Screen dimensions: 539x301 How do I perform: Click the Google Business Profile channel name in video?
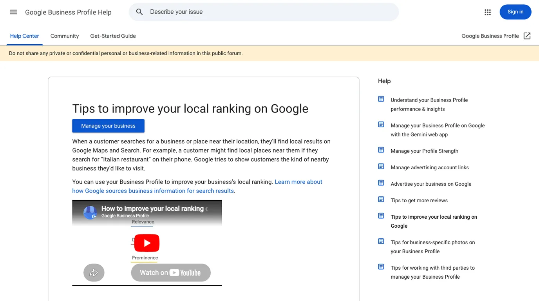point(125,216)
